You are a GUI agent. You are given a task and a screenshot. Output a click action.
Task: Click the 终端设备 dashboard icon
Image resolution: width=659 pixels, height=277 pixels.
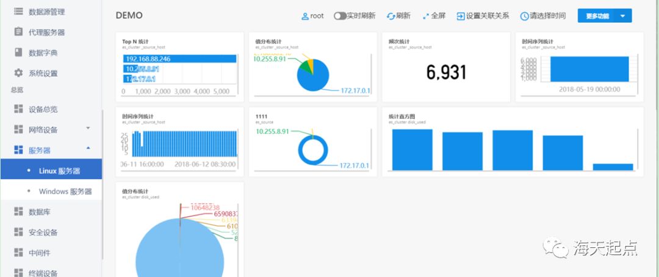point(18,273)
